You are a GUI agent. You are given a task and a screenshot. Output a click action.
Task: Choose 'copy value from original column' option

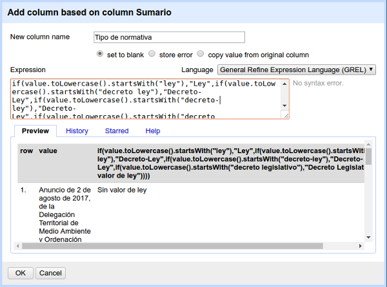click(201, 55)
